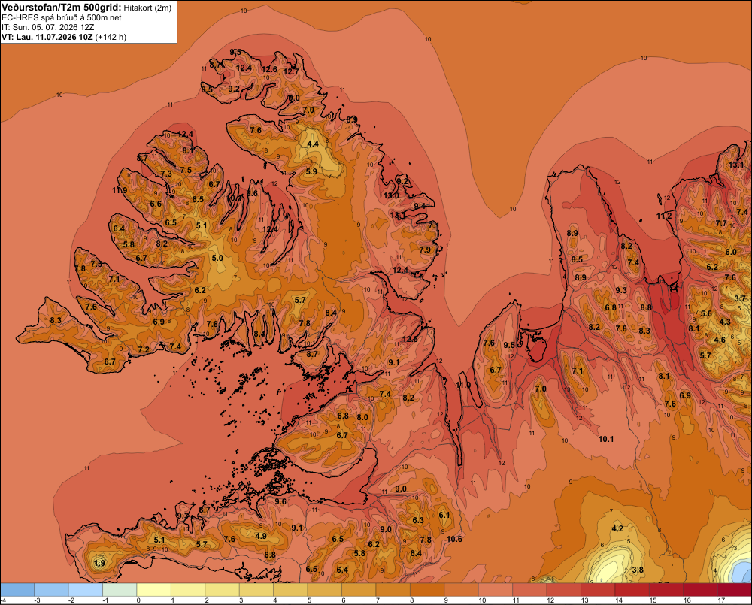Viewport: 752px width, 605px height.
Task: Click the legend tick label '10'
Action: point(482,600)
